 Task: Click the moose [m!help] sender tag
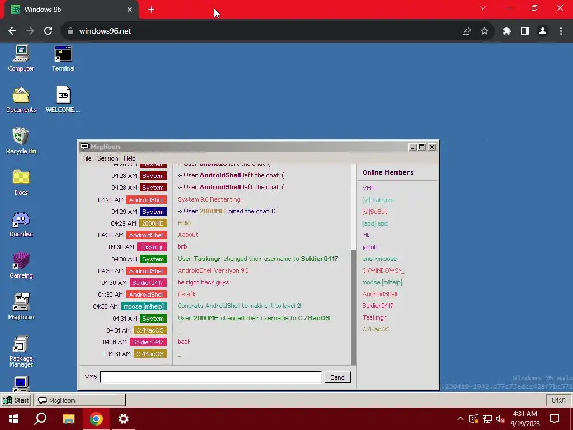(x=144, y=306)
